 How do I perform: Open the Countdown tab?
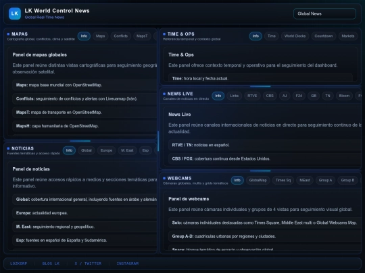click(x=323, y=36)
